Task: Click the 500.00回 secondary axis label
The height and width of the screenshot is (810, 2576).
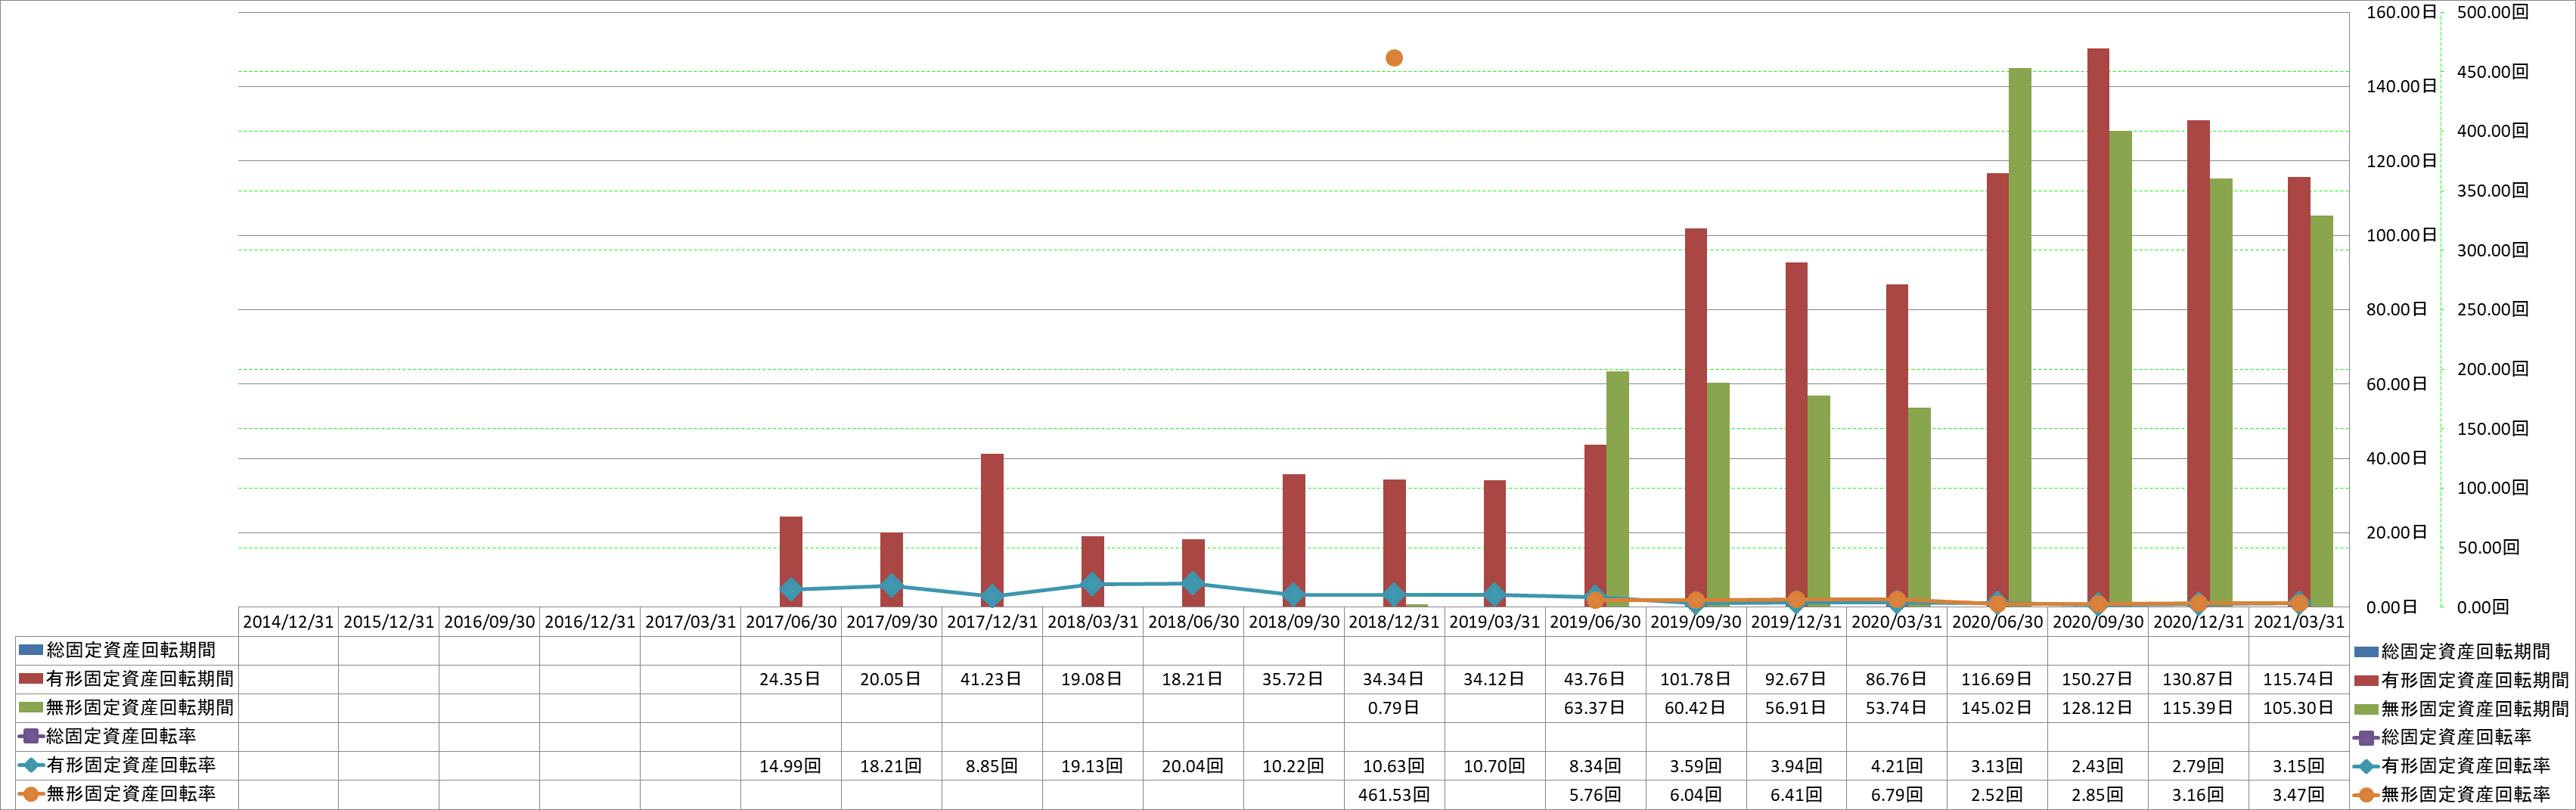Action: coord(2493,13)
